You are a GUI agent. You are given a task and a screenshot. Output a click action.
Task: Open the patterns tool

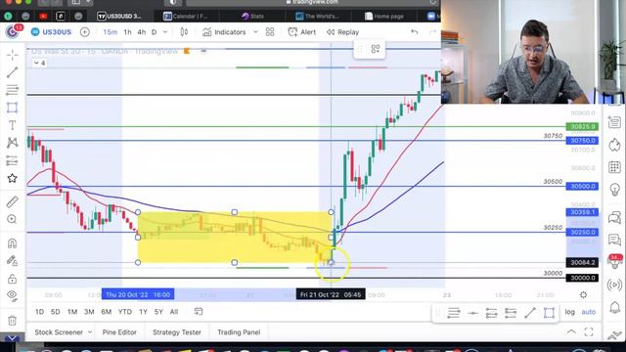click(13, 143)
